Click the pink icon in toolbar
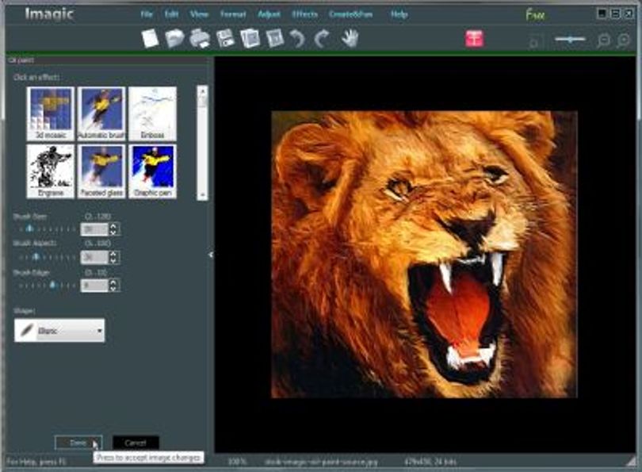Screen dimensions: 642x472 (x=474, y=39)
